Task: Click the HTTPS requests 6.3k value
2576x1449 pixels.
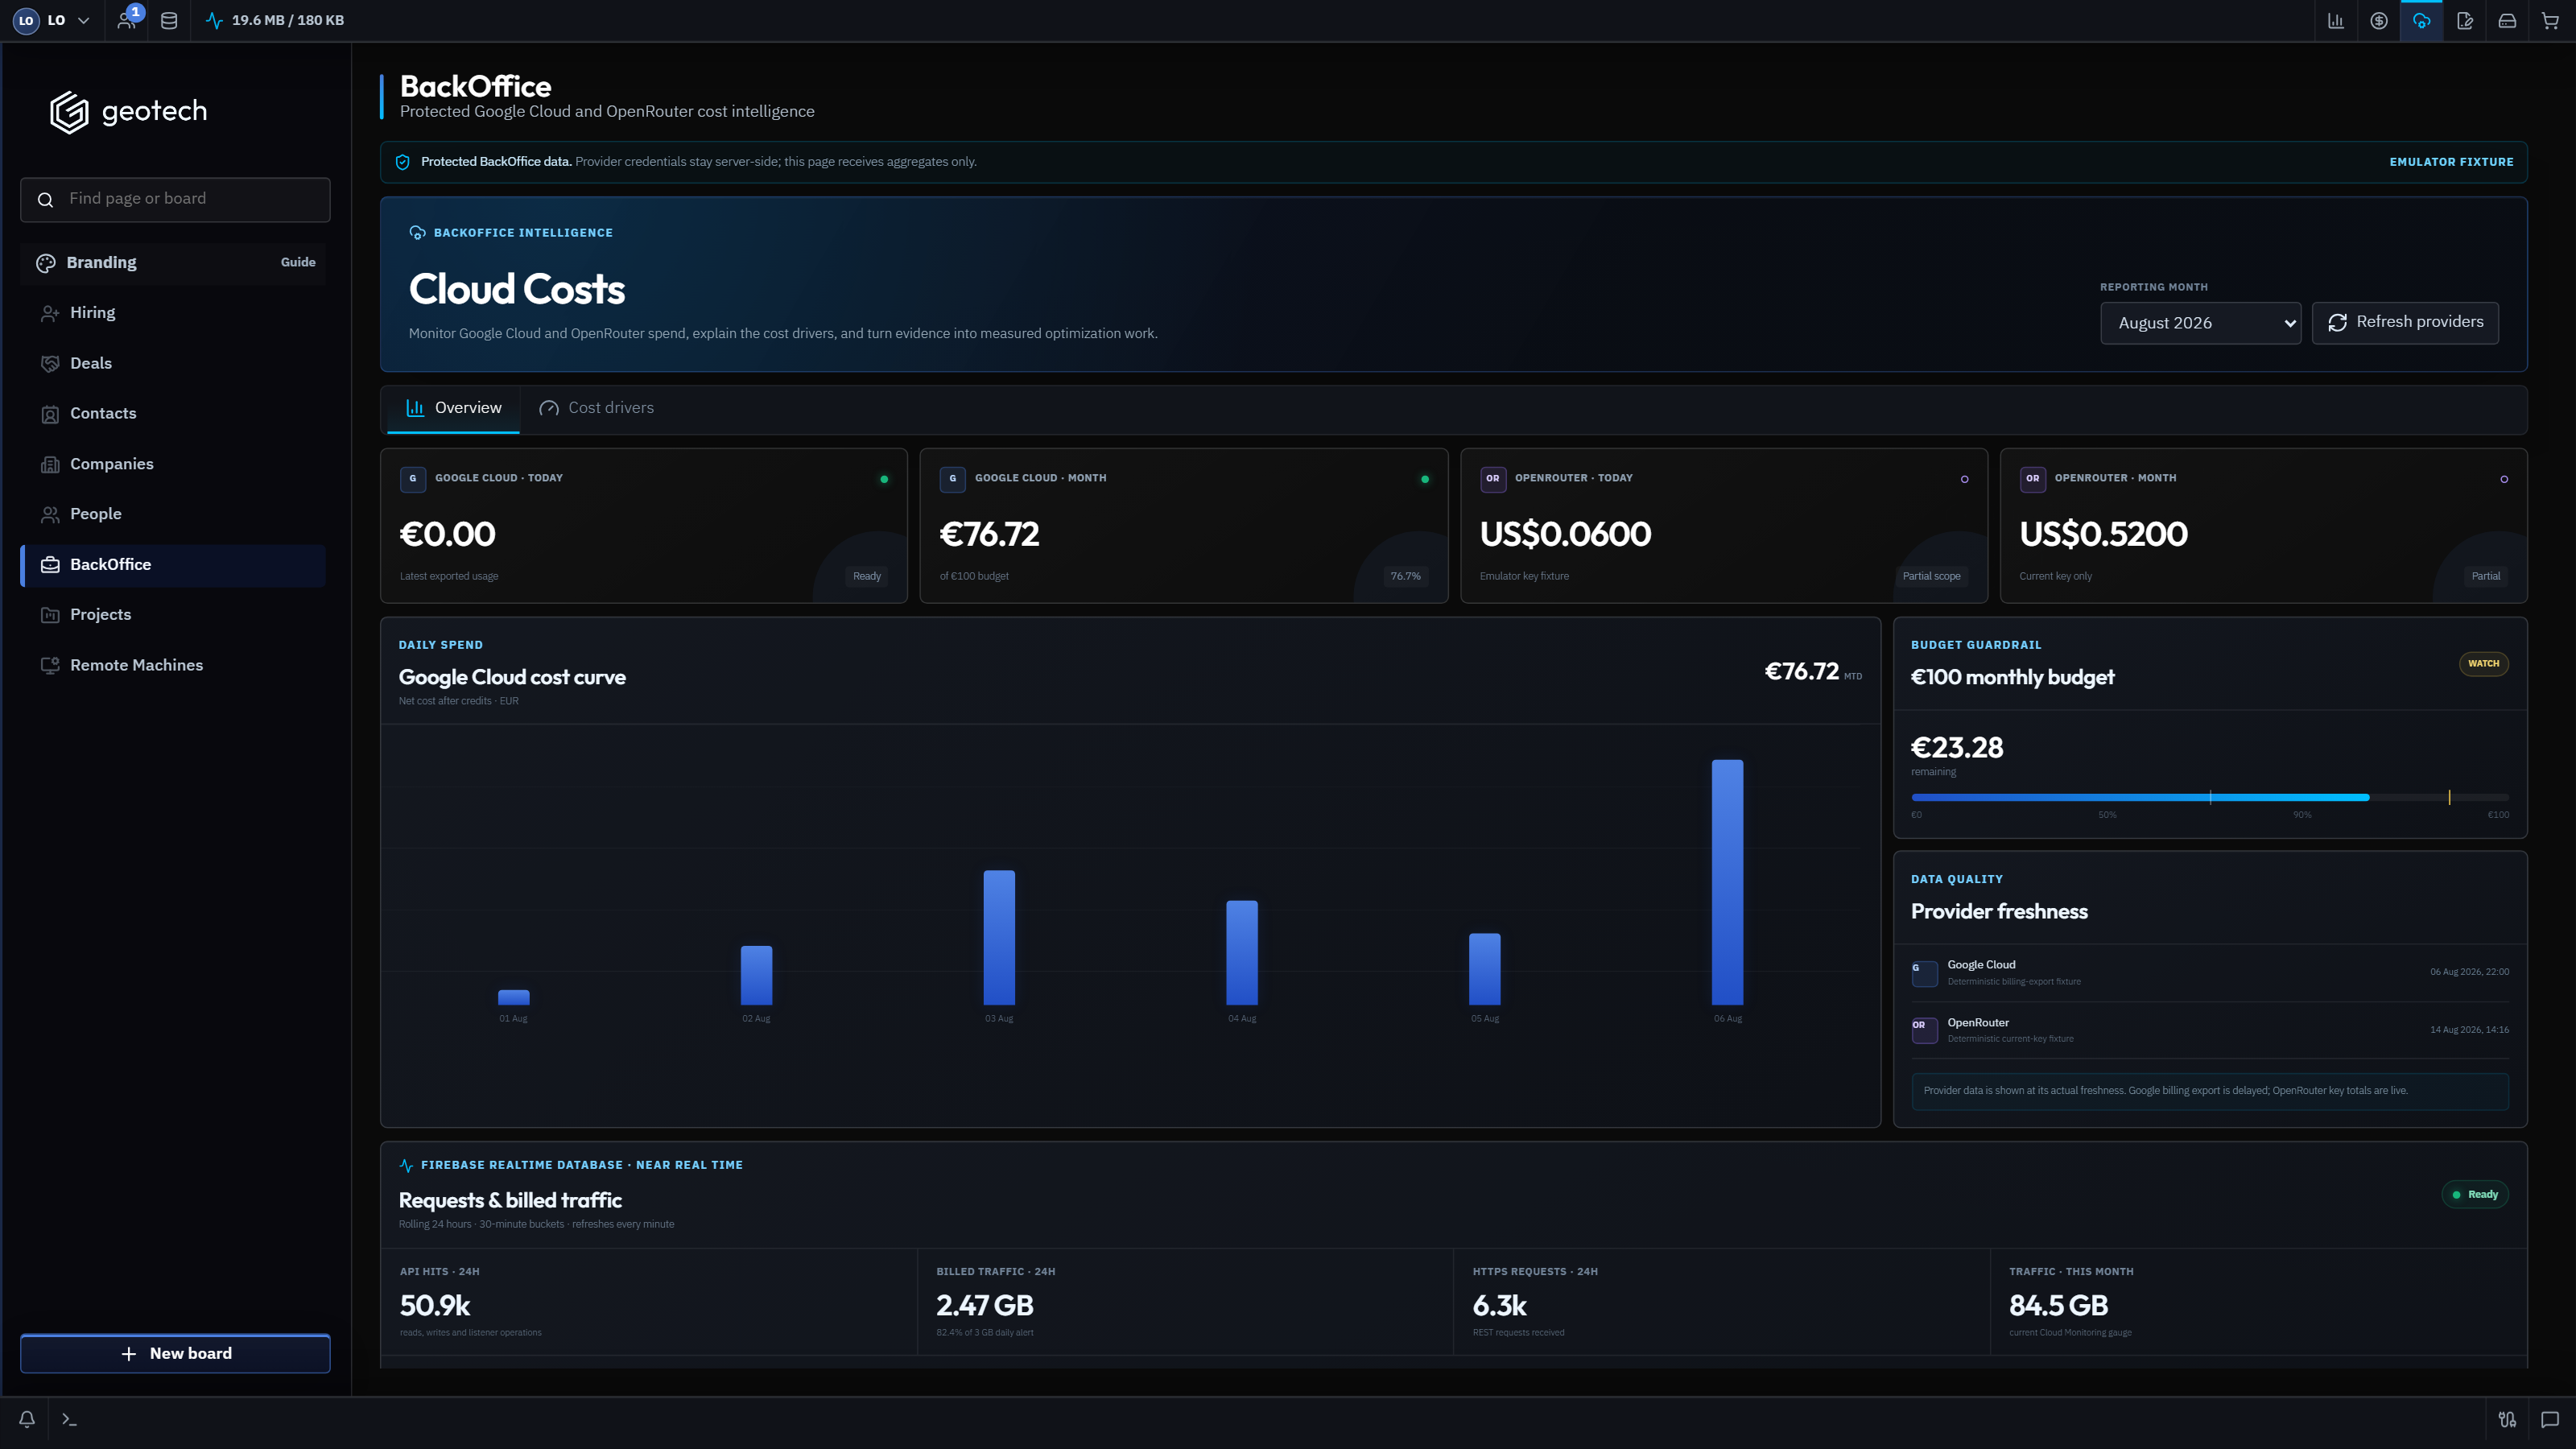Action: [x=1500, y=1306]
